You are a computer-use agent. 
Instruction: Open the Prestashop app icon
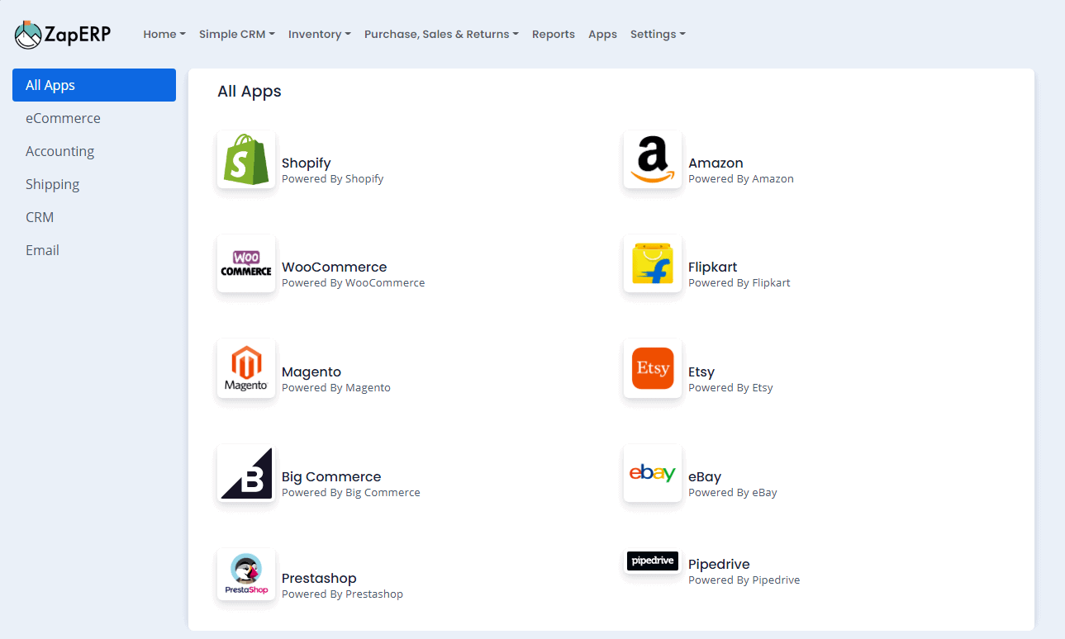click(x=246, y=575)
